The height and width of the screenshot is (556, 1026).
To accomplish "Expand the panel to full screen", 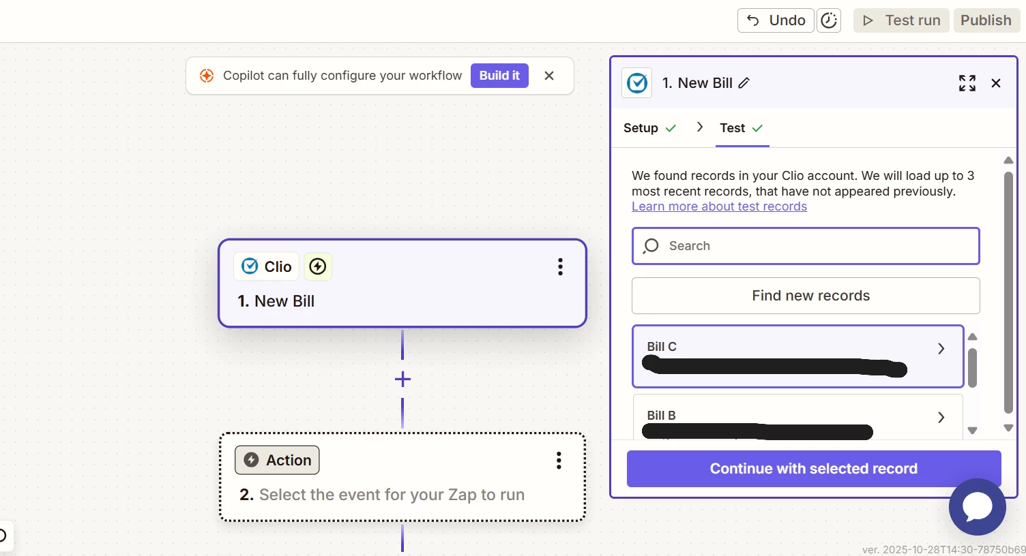I will (x=967, y=83).
